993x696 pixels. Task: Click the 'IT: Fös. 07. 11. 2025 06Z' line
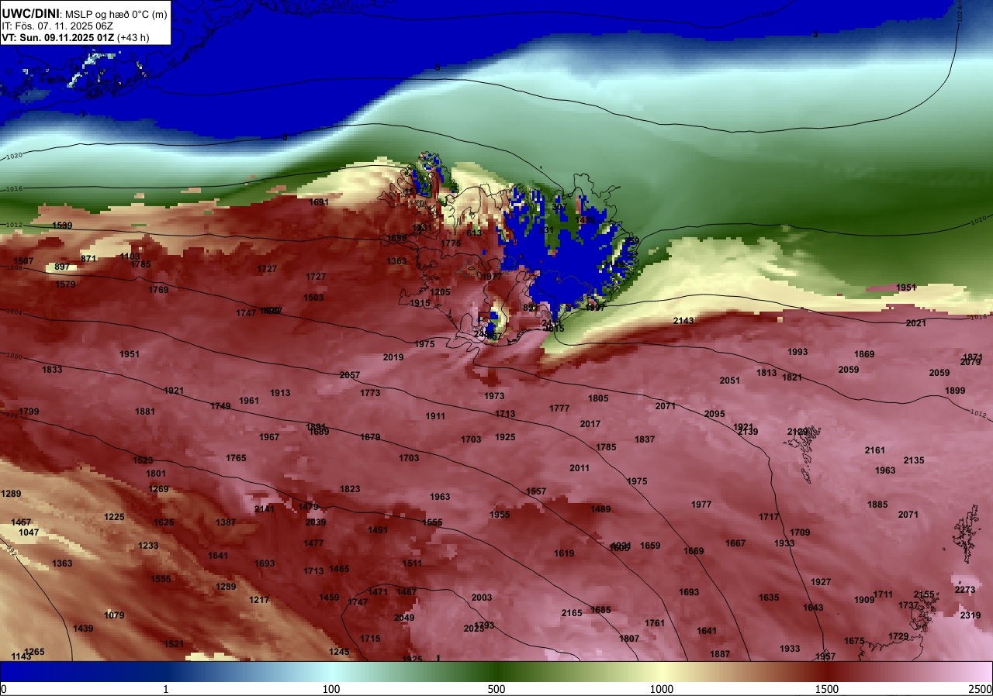point(58,26)
